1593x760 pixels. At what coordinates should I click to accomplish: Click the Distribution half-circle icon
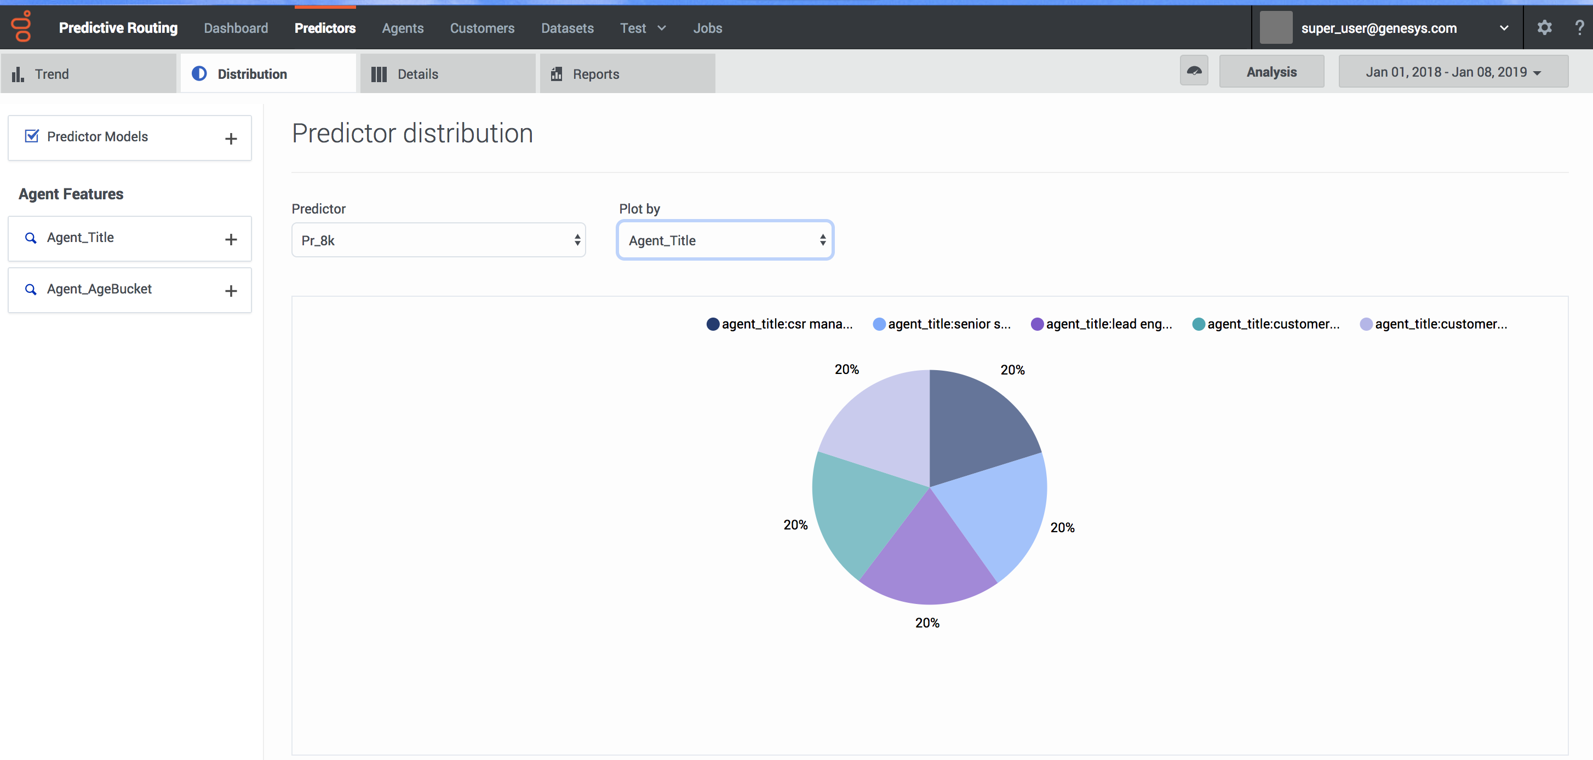[199, 74]
